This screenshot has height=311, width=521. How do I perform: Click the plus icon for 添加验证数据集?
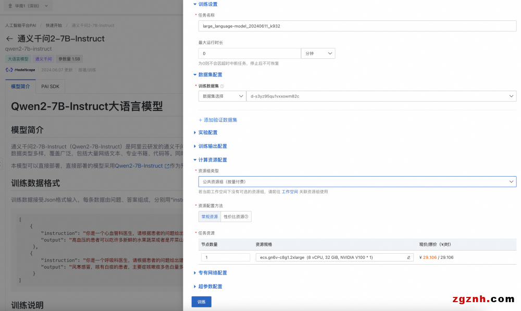(x=201, y=120)
